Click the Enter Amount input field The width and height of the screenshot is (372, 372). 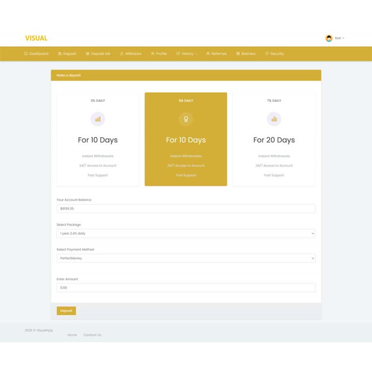[186, 288]
